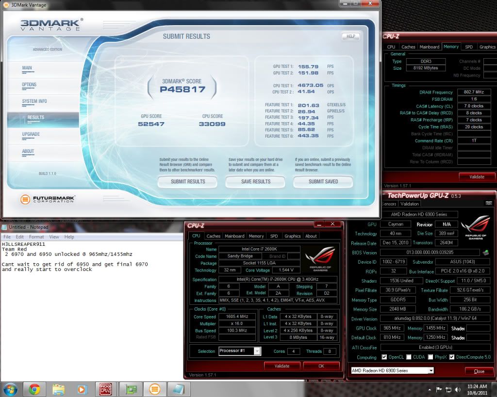Click Validate in front CPU-Z window
497x397 pixels.
coord(282,366)
